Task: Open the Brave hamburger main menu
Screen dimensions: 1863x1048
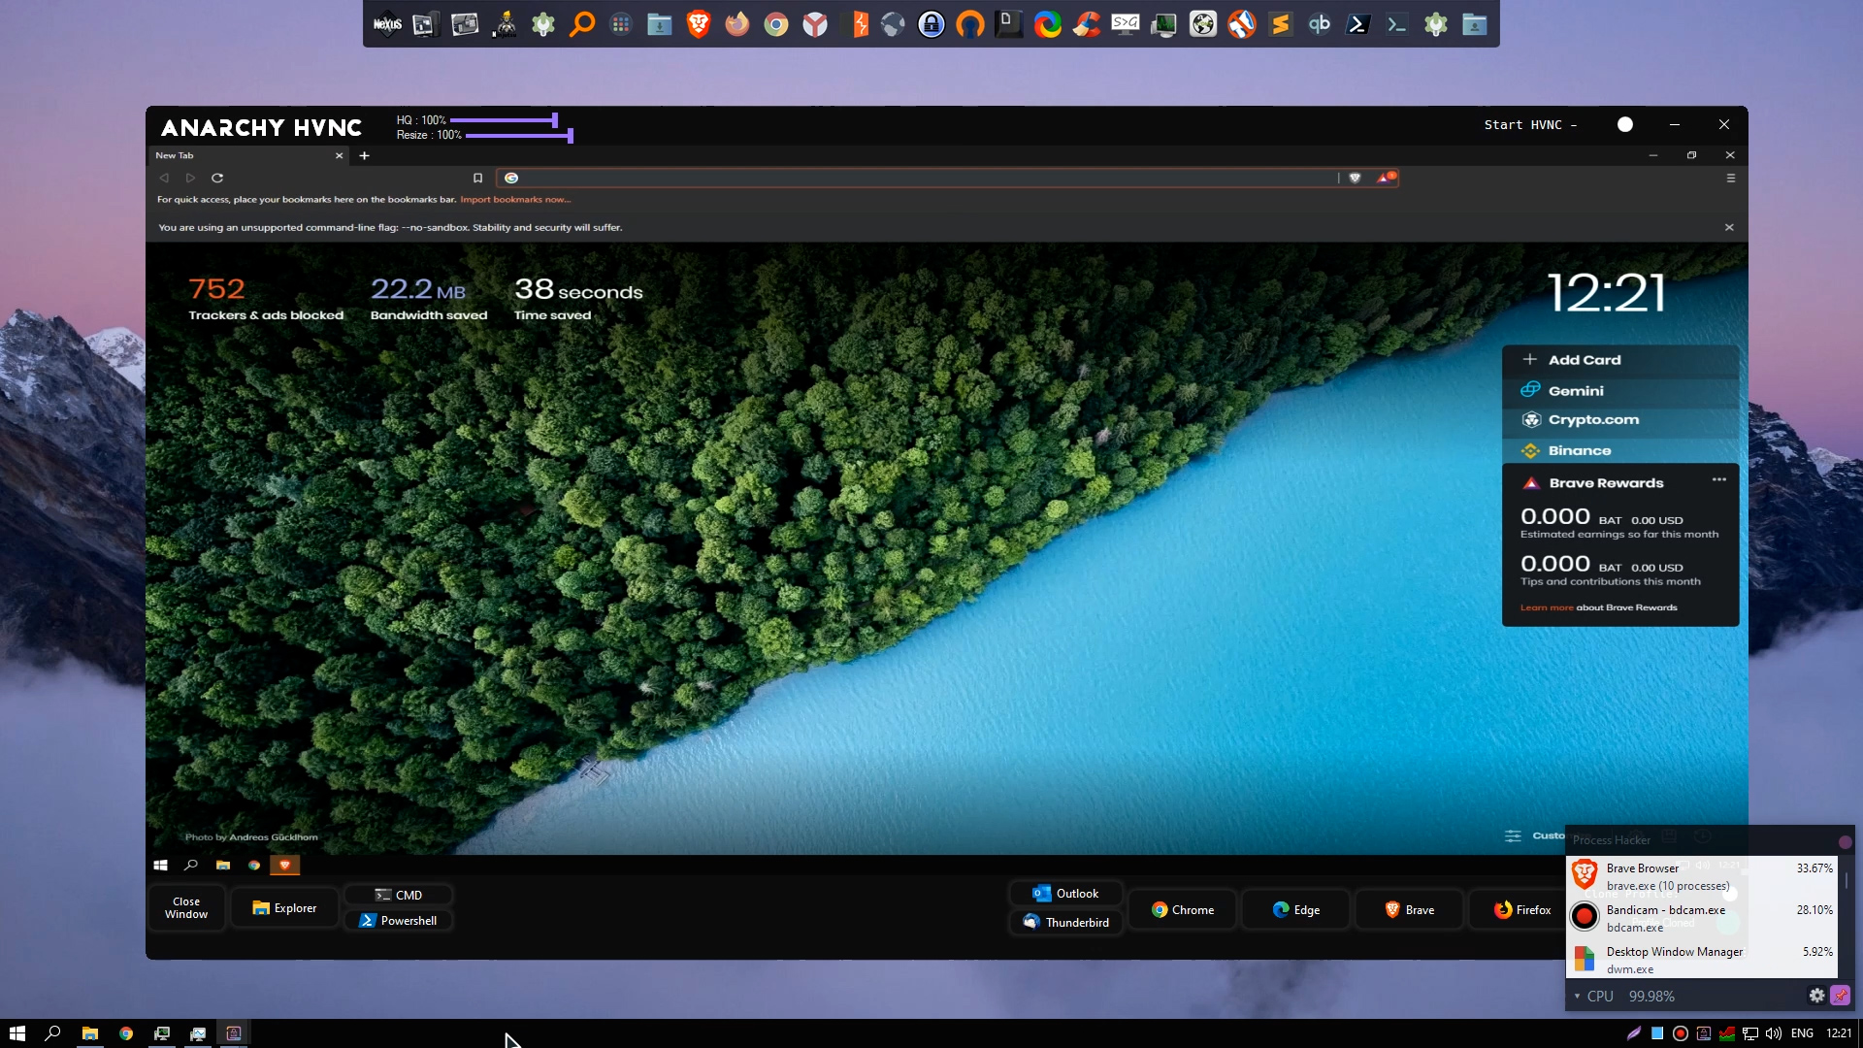Action: click(x=1730, y=178)
